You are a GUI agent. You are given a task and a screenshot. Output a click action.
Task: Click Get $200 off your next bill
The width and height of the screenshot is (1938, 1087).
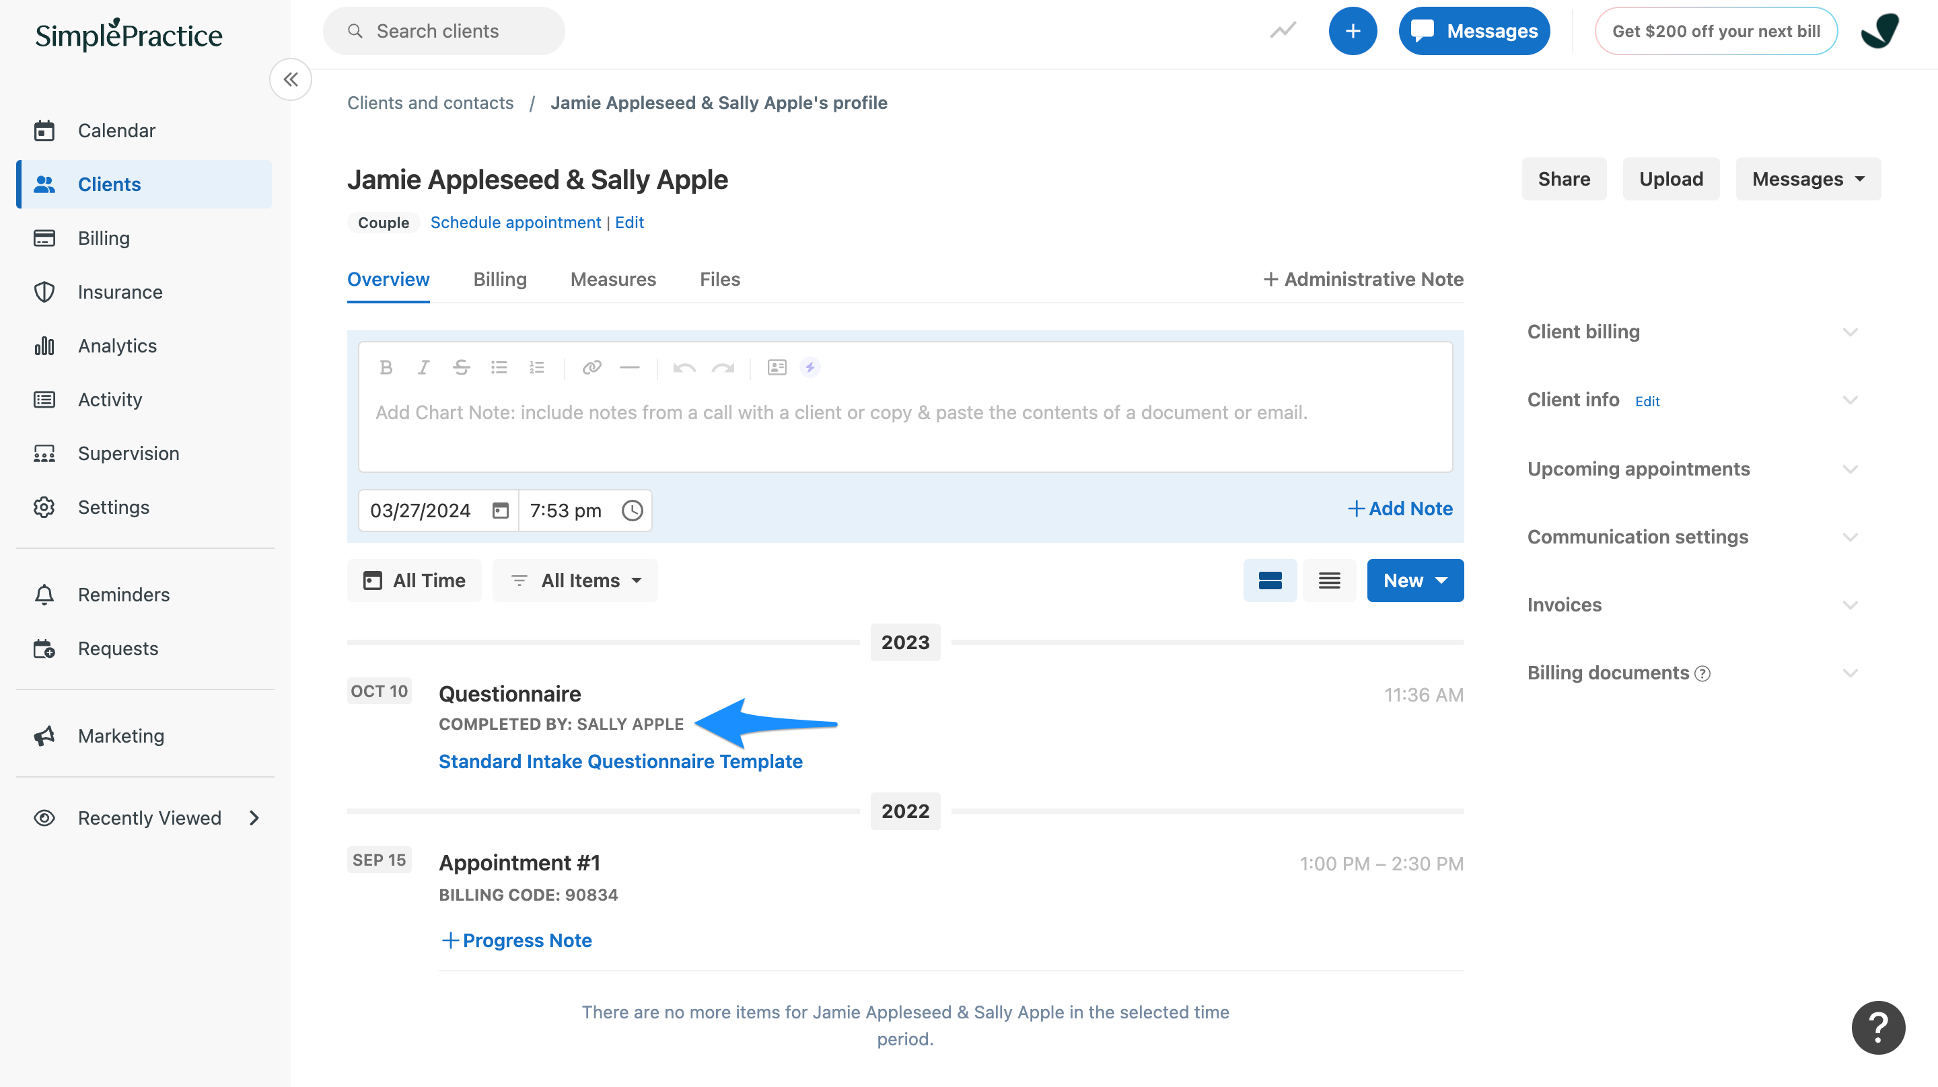coord(1715,31)
